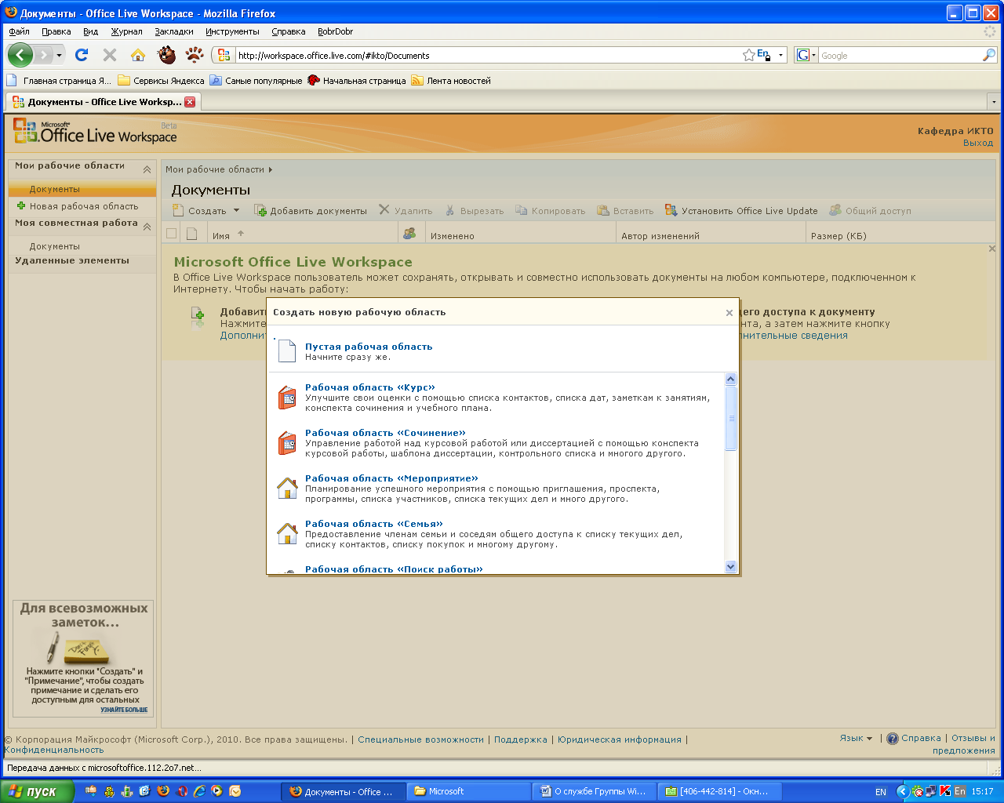1004x803 pixels.
Task: Open the Инструменты menu
Action: click(232, 31)
